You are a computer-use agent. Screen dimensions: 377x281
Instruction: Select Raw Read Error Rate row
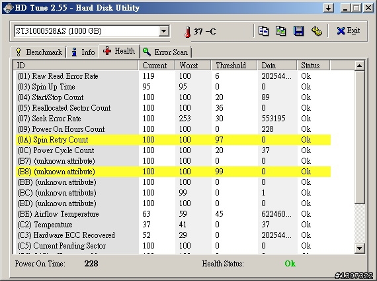click(173, 76)
